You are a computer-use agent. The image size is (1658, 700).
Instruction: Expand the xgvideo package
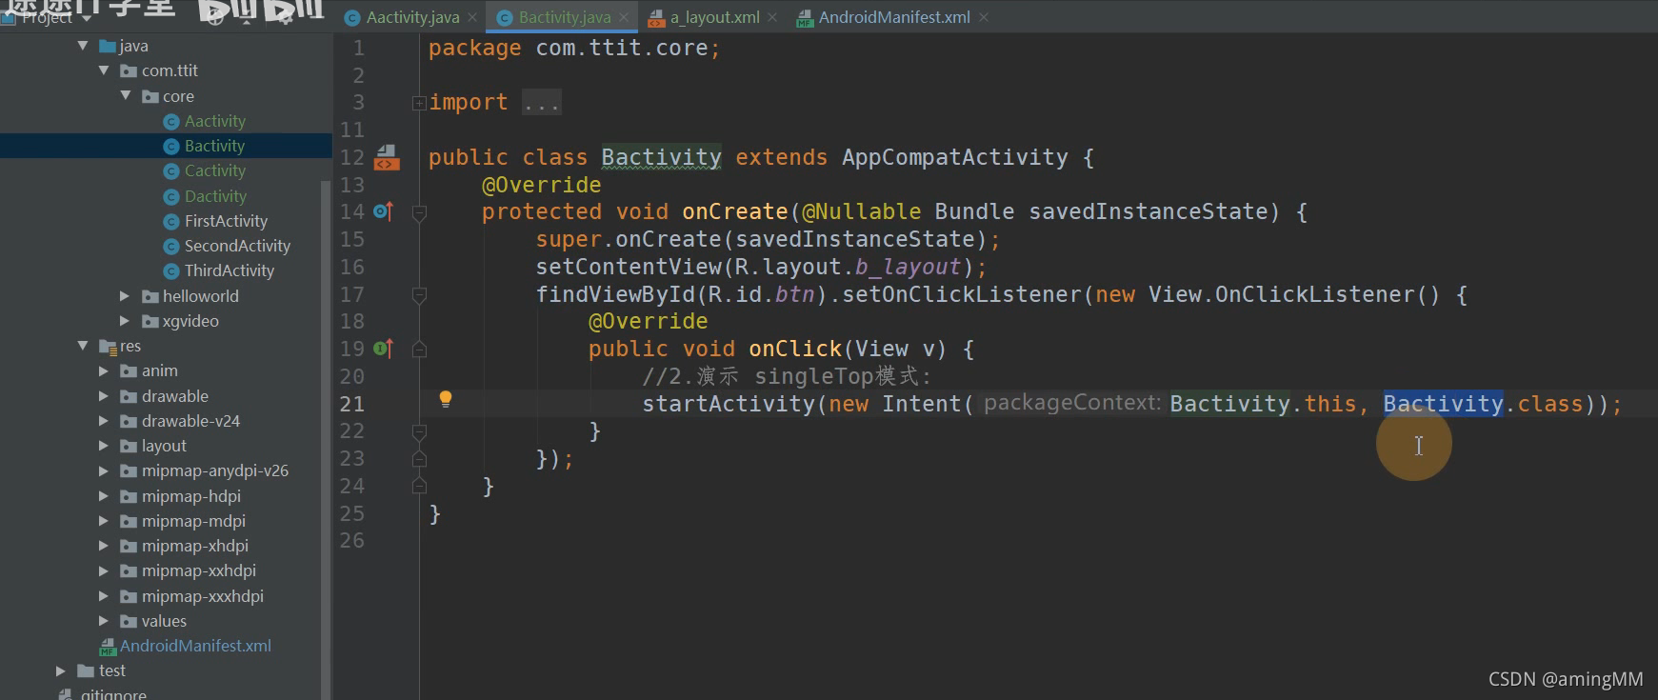point(125,321)
